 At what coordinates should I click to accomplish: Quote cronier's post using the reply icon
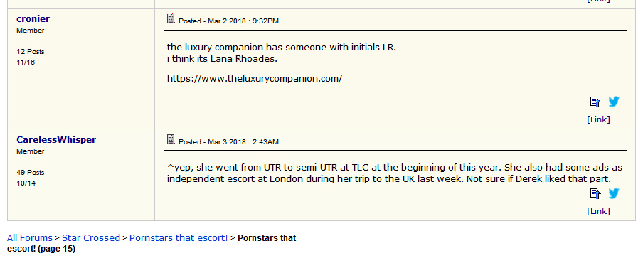tap(595, 102)
